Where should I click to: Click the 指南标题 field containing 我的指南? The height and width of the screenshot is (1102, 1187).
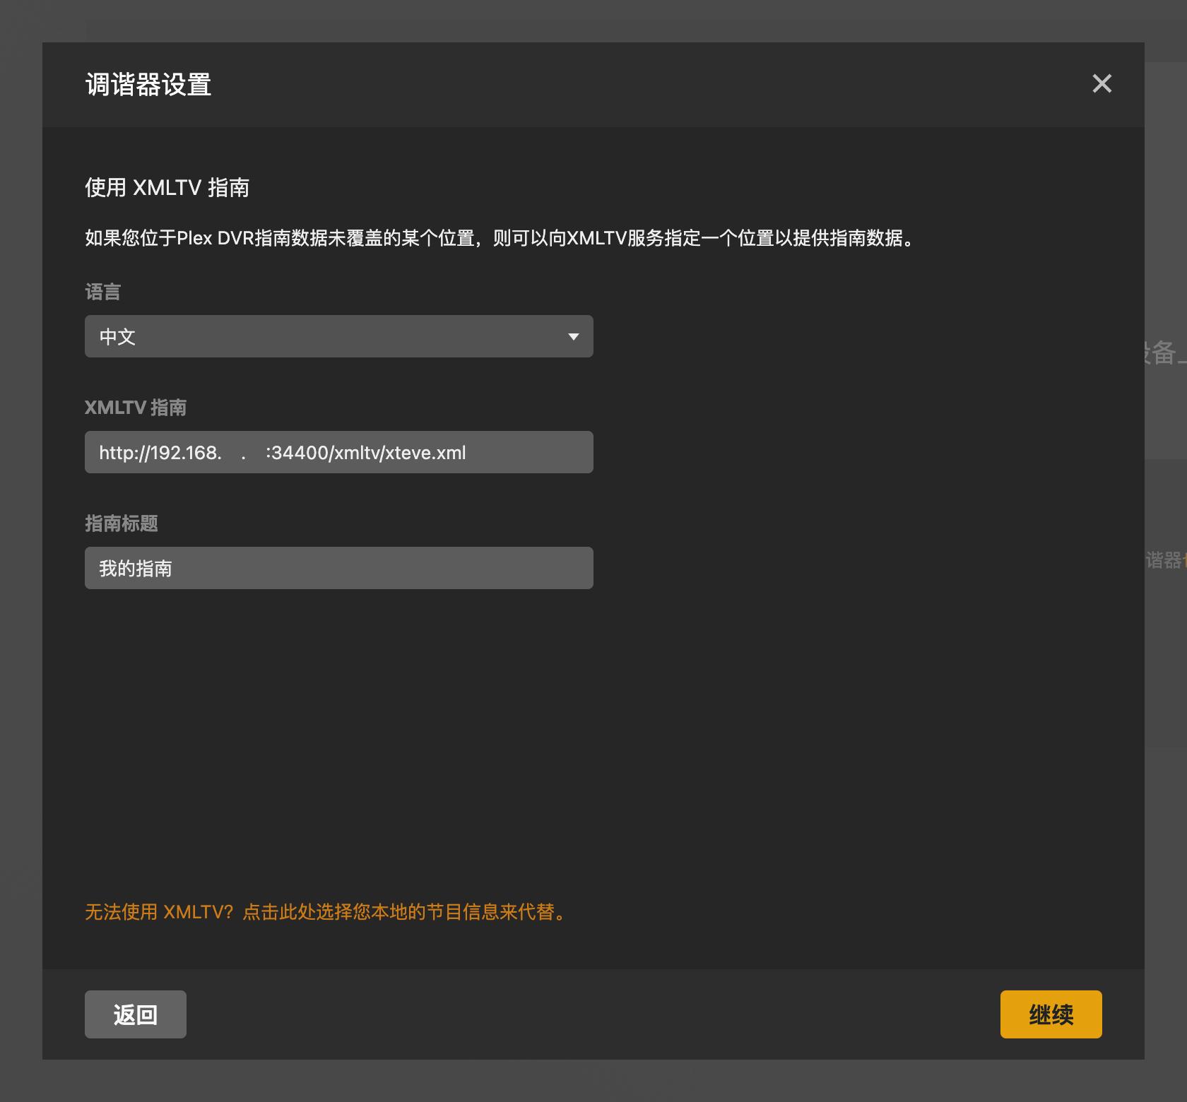(338, 567)
